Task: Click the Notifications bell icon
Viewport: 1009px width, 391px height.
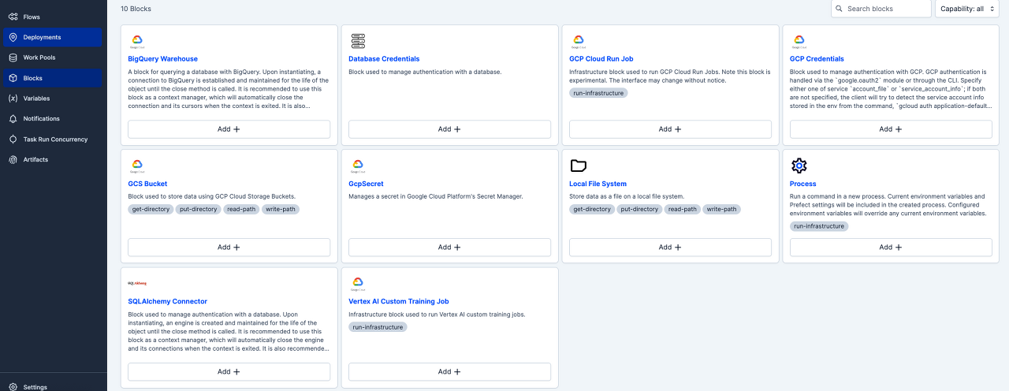Action: [13, 119]
